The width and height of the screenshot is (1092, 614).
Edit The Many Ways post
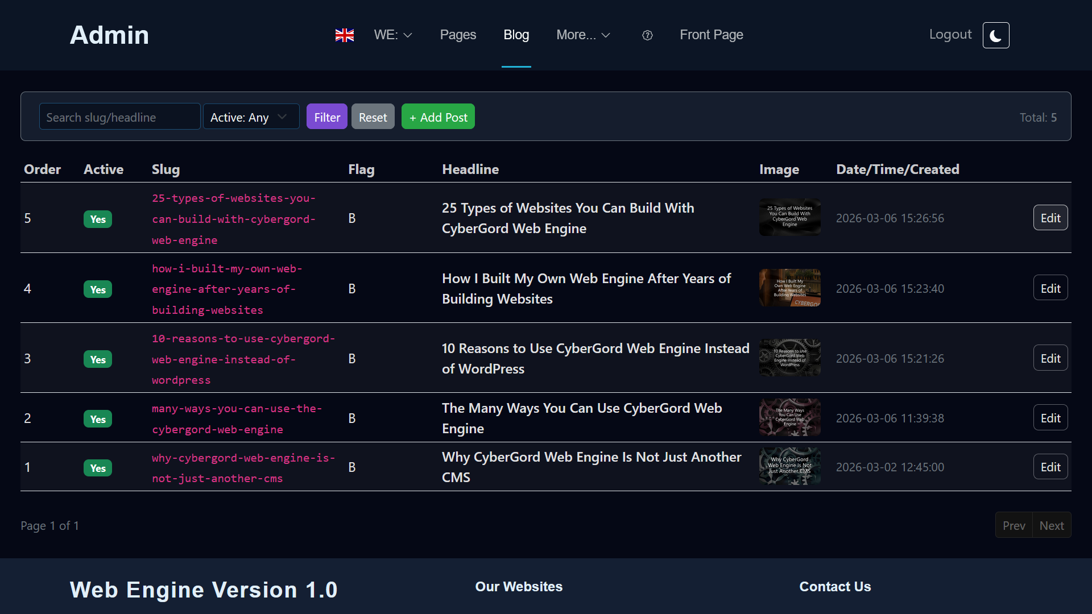1050,418
